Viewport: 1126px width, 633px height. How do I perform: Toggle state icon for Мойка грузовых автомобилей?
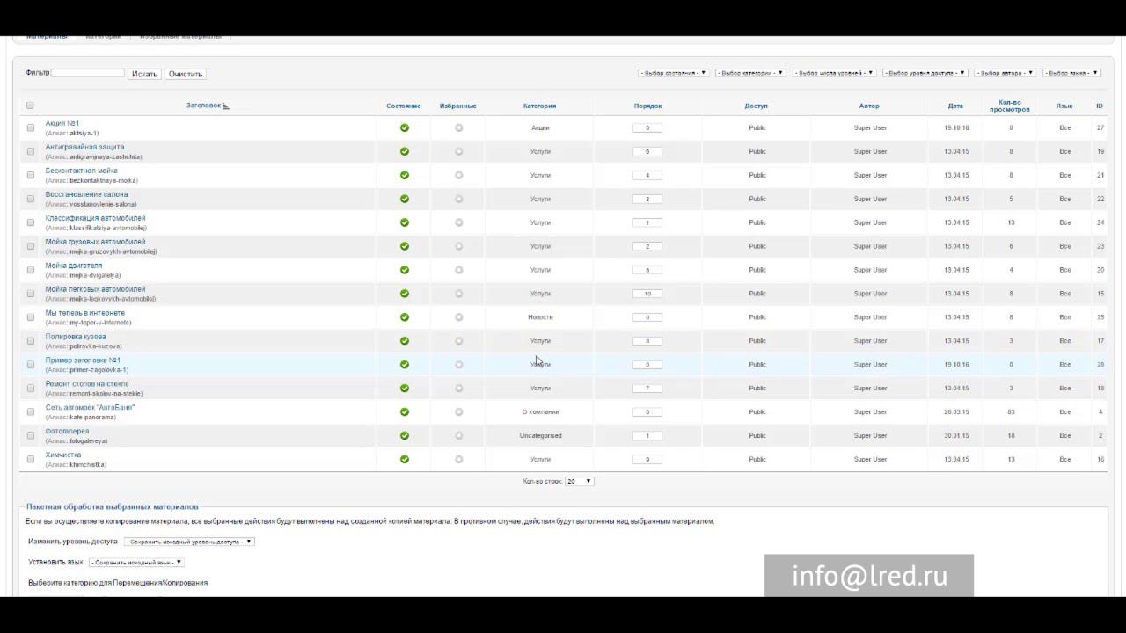(x=405, y=246)
